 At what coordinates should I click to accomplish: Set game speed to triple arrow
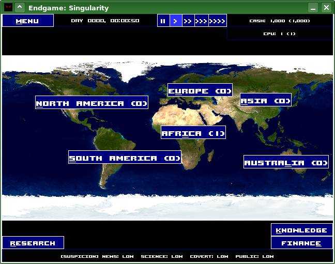202,21
